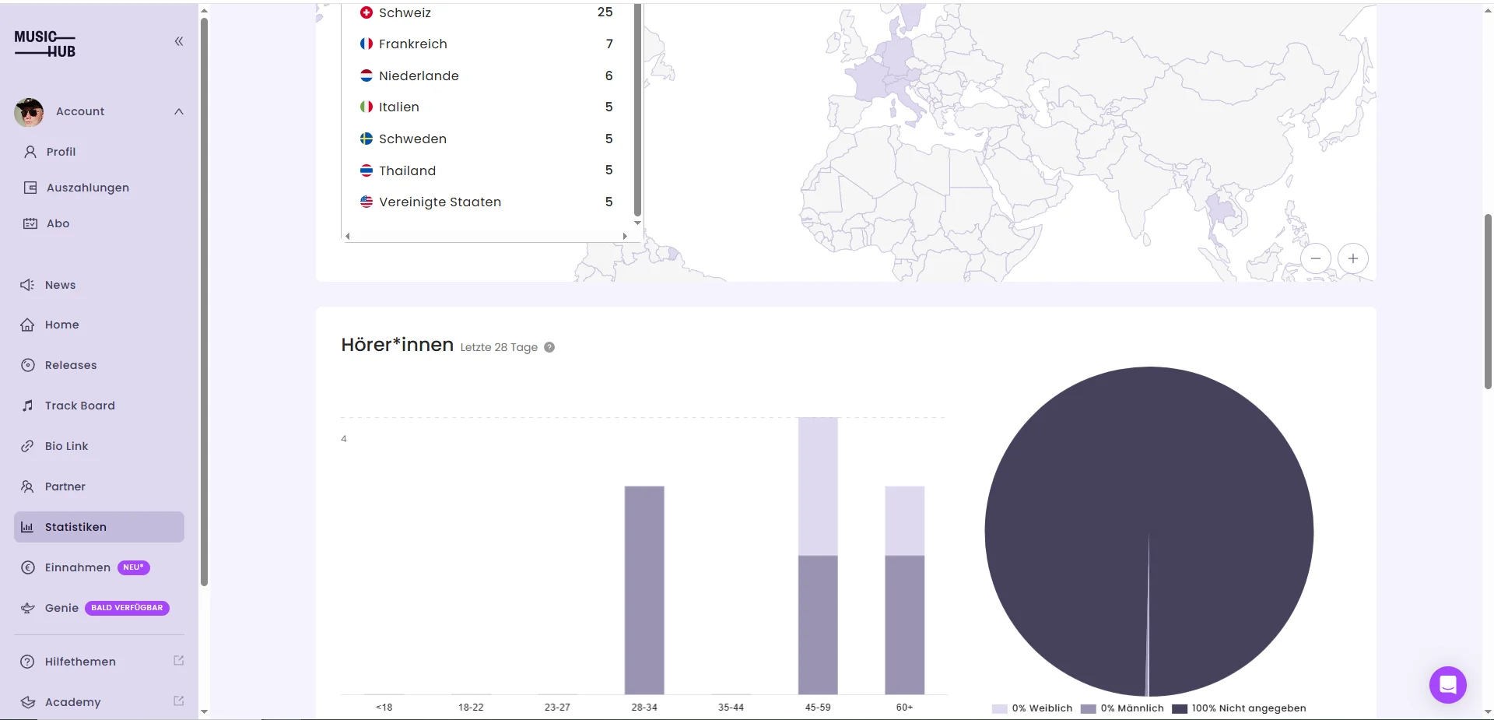Image resolution: width=1494 pixels, height=720 pixels.
Task: Open Academy external link arrow icon
Action: 178,701
